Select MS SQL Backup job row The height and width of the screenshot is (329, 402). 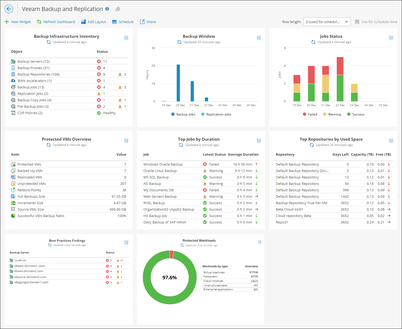[x=200, y=177]
